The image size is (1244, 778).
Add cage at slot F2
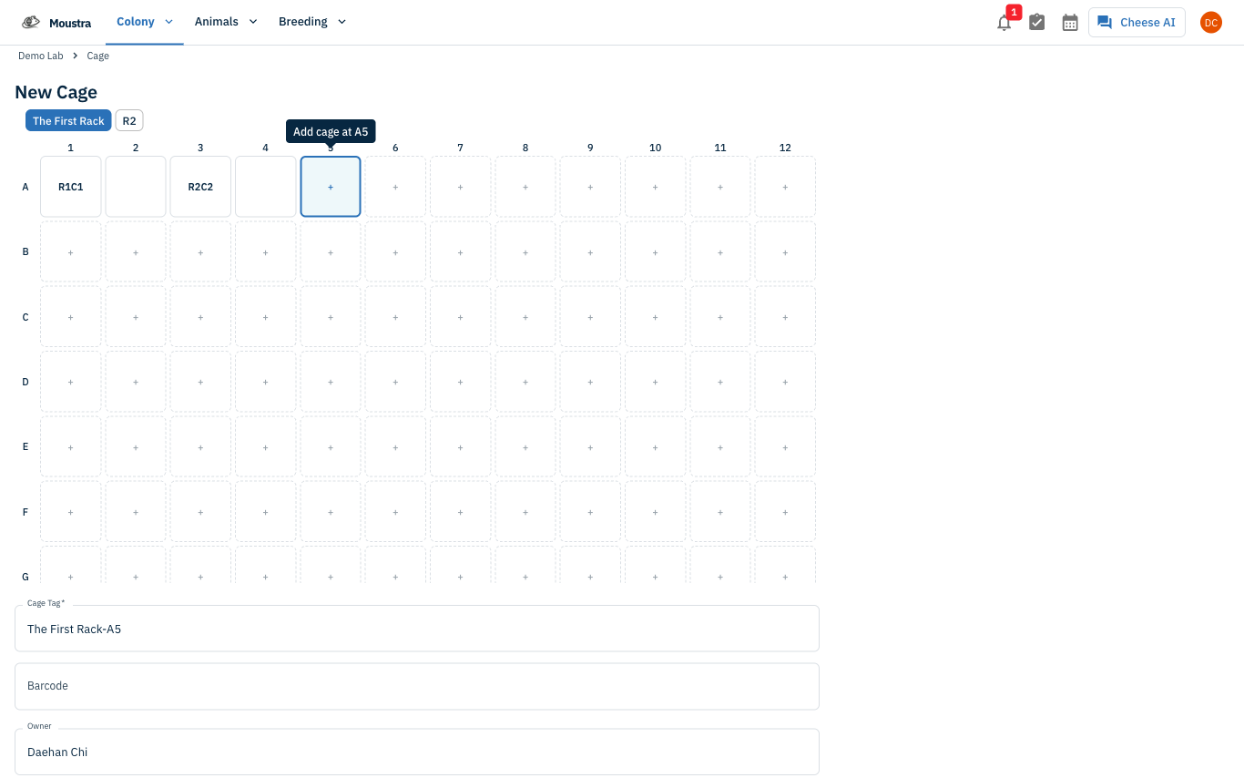[136, 512]
